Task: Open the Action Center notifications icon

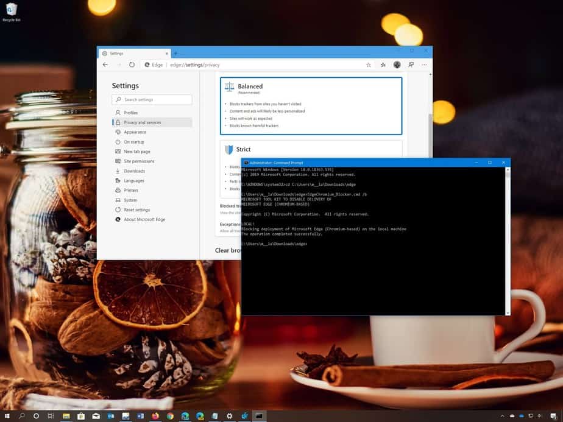Action: pyautogui.click(x=553, y=417)
